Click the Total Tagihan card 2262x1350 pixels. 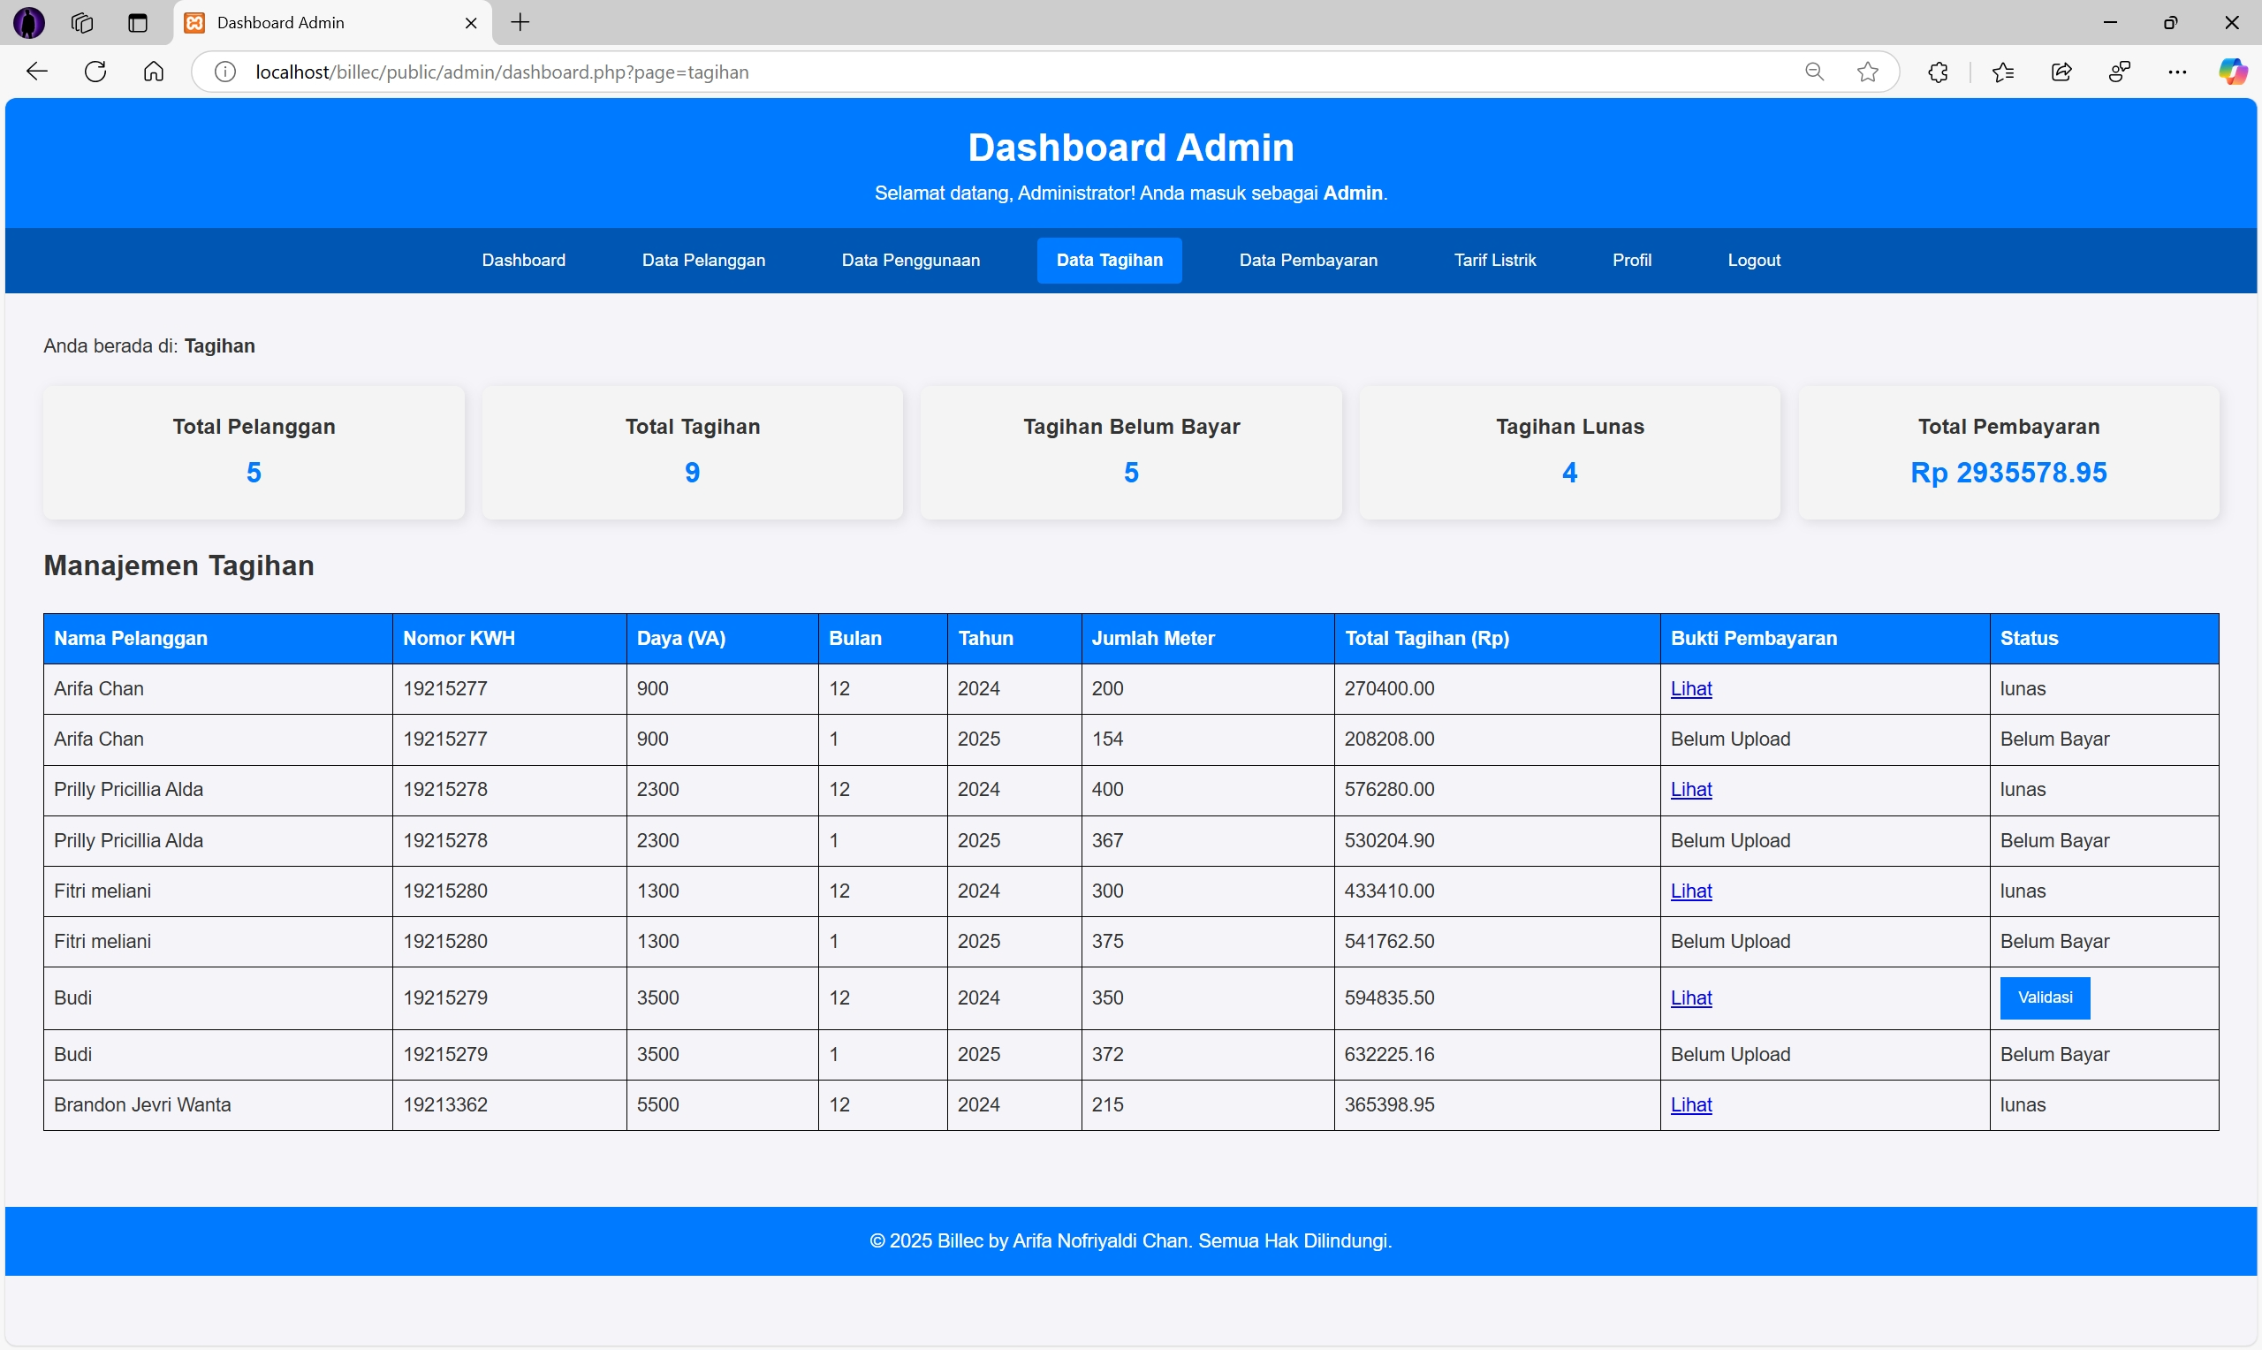point(693,453)
